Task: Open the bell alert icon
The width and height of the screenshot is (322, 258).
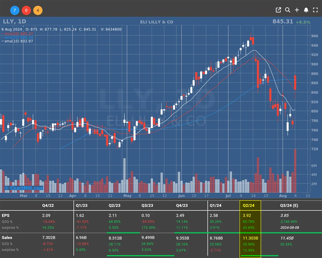Action: pos(306,10)
